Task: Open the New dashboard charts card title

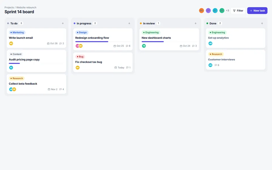Action: coord(156,38)
